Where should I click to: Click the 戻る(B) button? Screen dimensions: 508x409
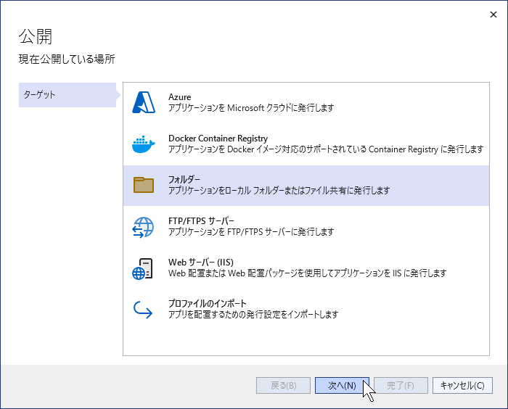283,385
